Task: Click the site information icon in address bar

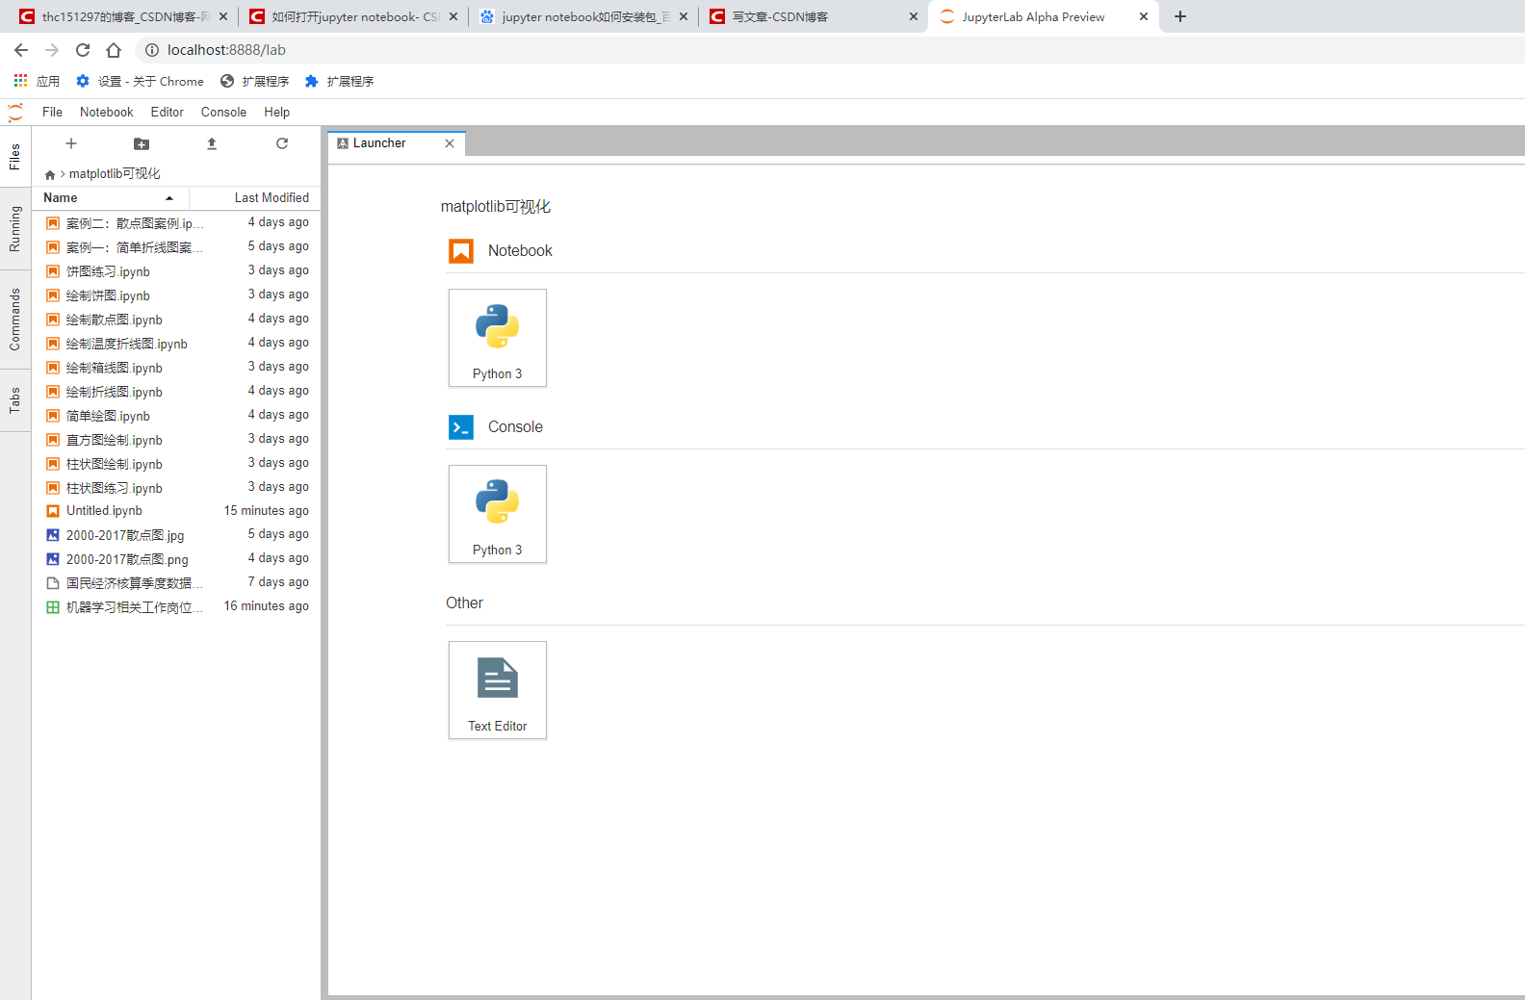Action: coord(152,50)
